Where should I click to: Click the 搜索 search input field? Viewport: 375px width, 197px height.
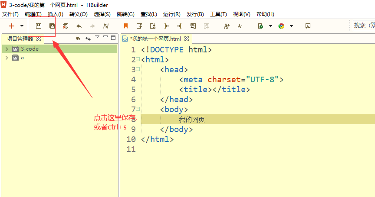tap(364, 26)
